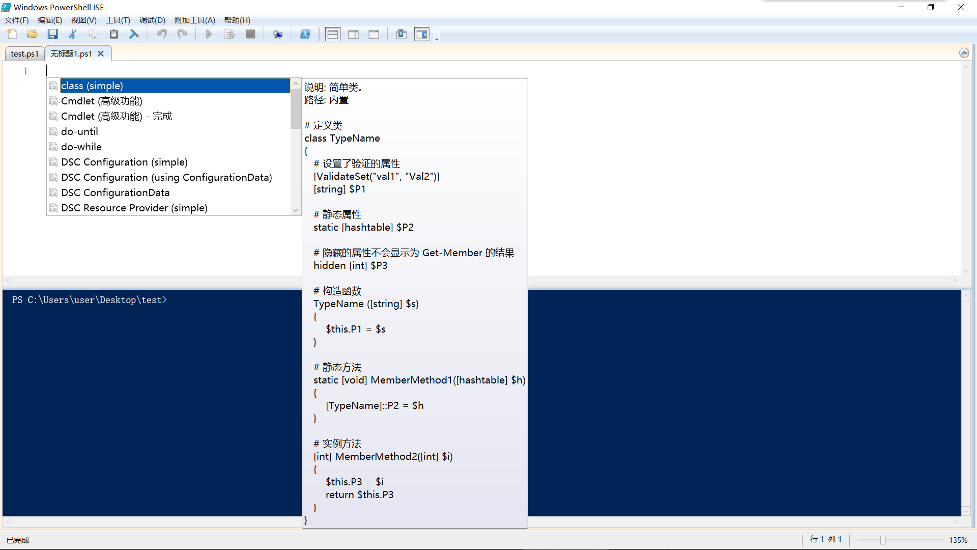Open the 帮助(H) menu
The image size is (977, 550).
click(238, 20)
